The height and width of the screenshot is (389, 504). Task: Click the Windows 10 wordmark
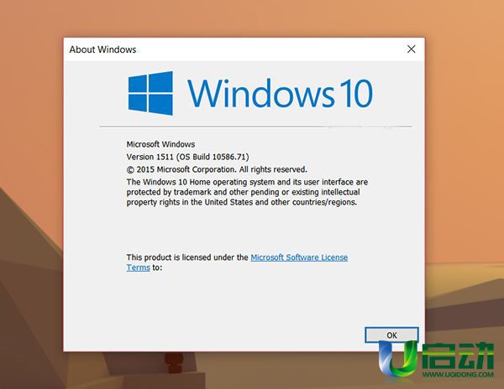(x=280, y=93)
